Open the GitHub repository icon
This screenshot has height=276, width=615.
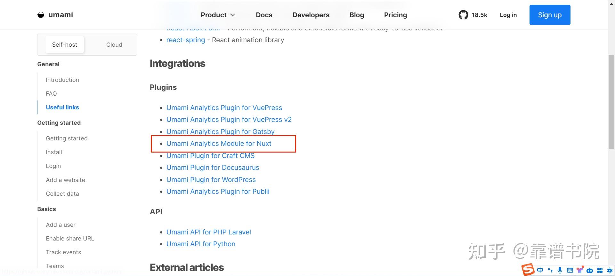463,15
